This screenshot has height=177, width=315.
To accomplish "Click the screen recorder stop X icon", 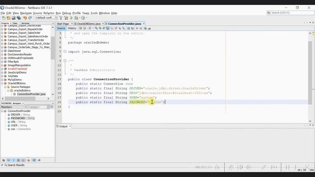I will pyautogui.click(x=307, y=167).
